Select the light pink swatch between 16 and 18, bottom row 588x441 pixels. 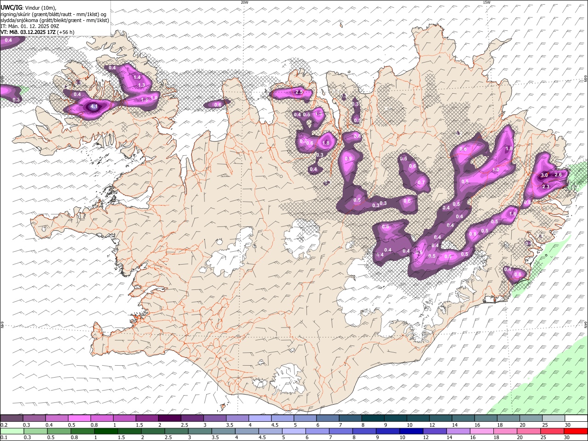(x=481, y=431)
